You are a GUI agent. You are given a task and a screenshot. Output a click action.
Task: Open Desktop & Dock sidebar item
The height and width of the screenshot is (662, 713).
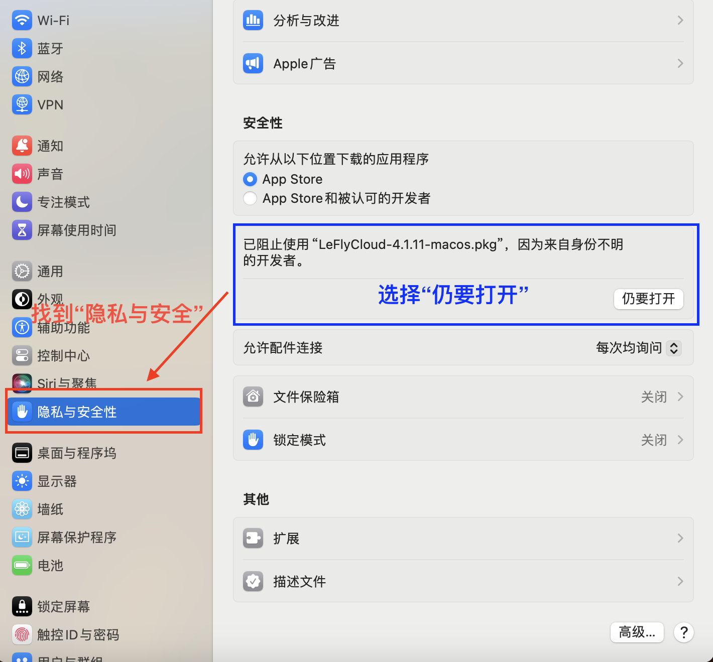pos(77,453)
